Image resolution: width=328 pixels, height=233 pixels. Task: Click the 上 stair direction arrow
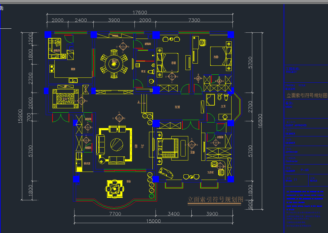coord(141,102)
